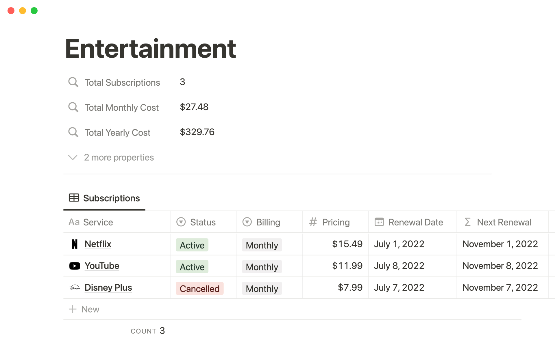Click Total Monthly Cost magnifier icon
This screenshot has height=346, width=555.
(x=73, y=107)
